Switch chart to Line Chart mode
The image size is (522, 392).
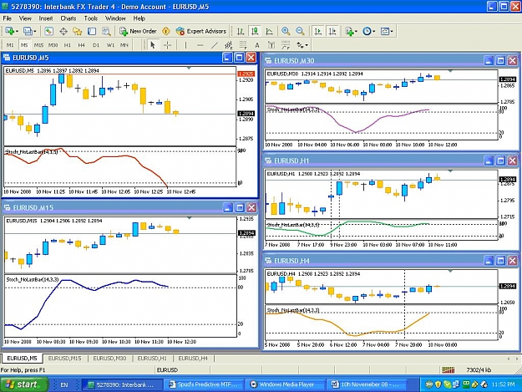point(269,31)
